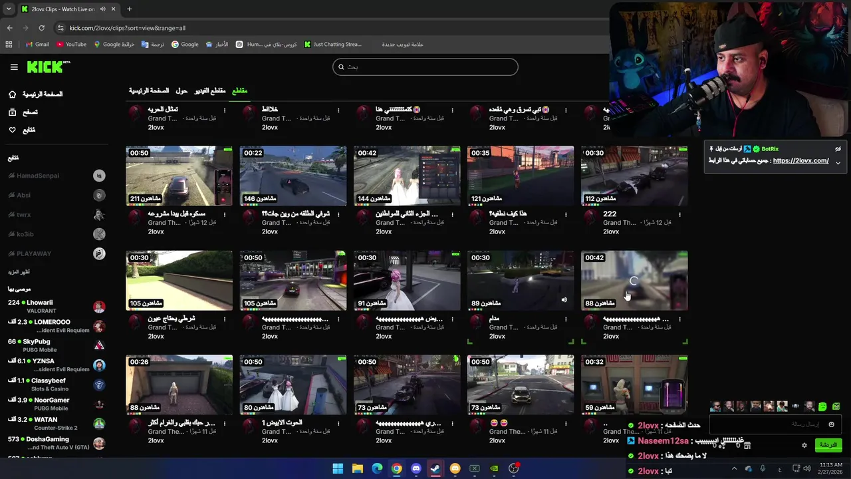Open options for clip "هذا كيف نطفه"
This screenshot has width=851, height=479.
pyautogui.click(x=566, y=214)
